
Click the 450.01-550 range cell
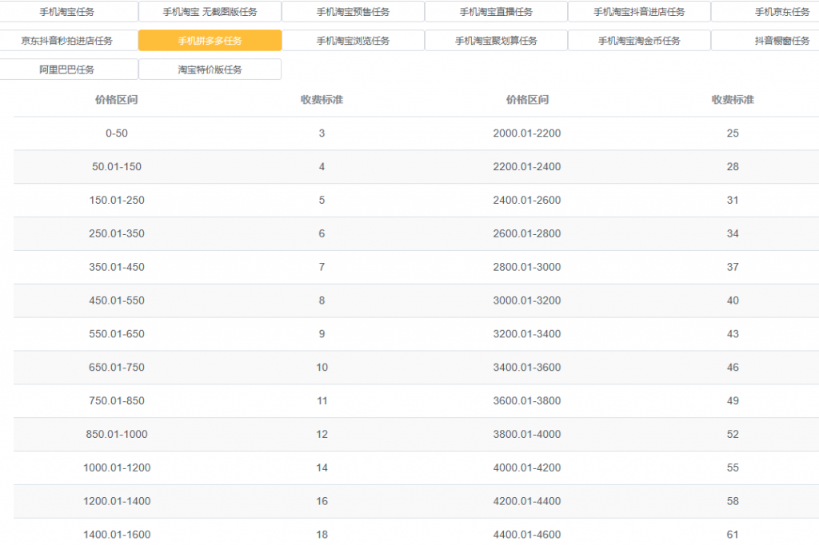pos(117,300)
